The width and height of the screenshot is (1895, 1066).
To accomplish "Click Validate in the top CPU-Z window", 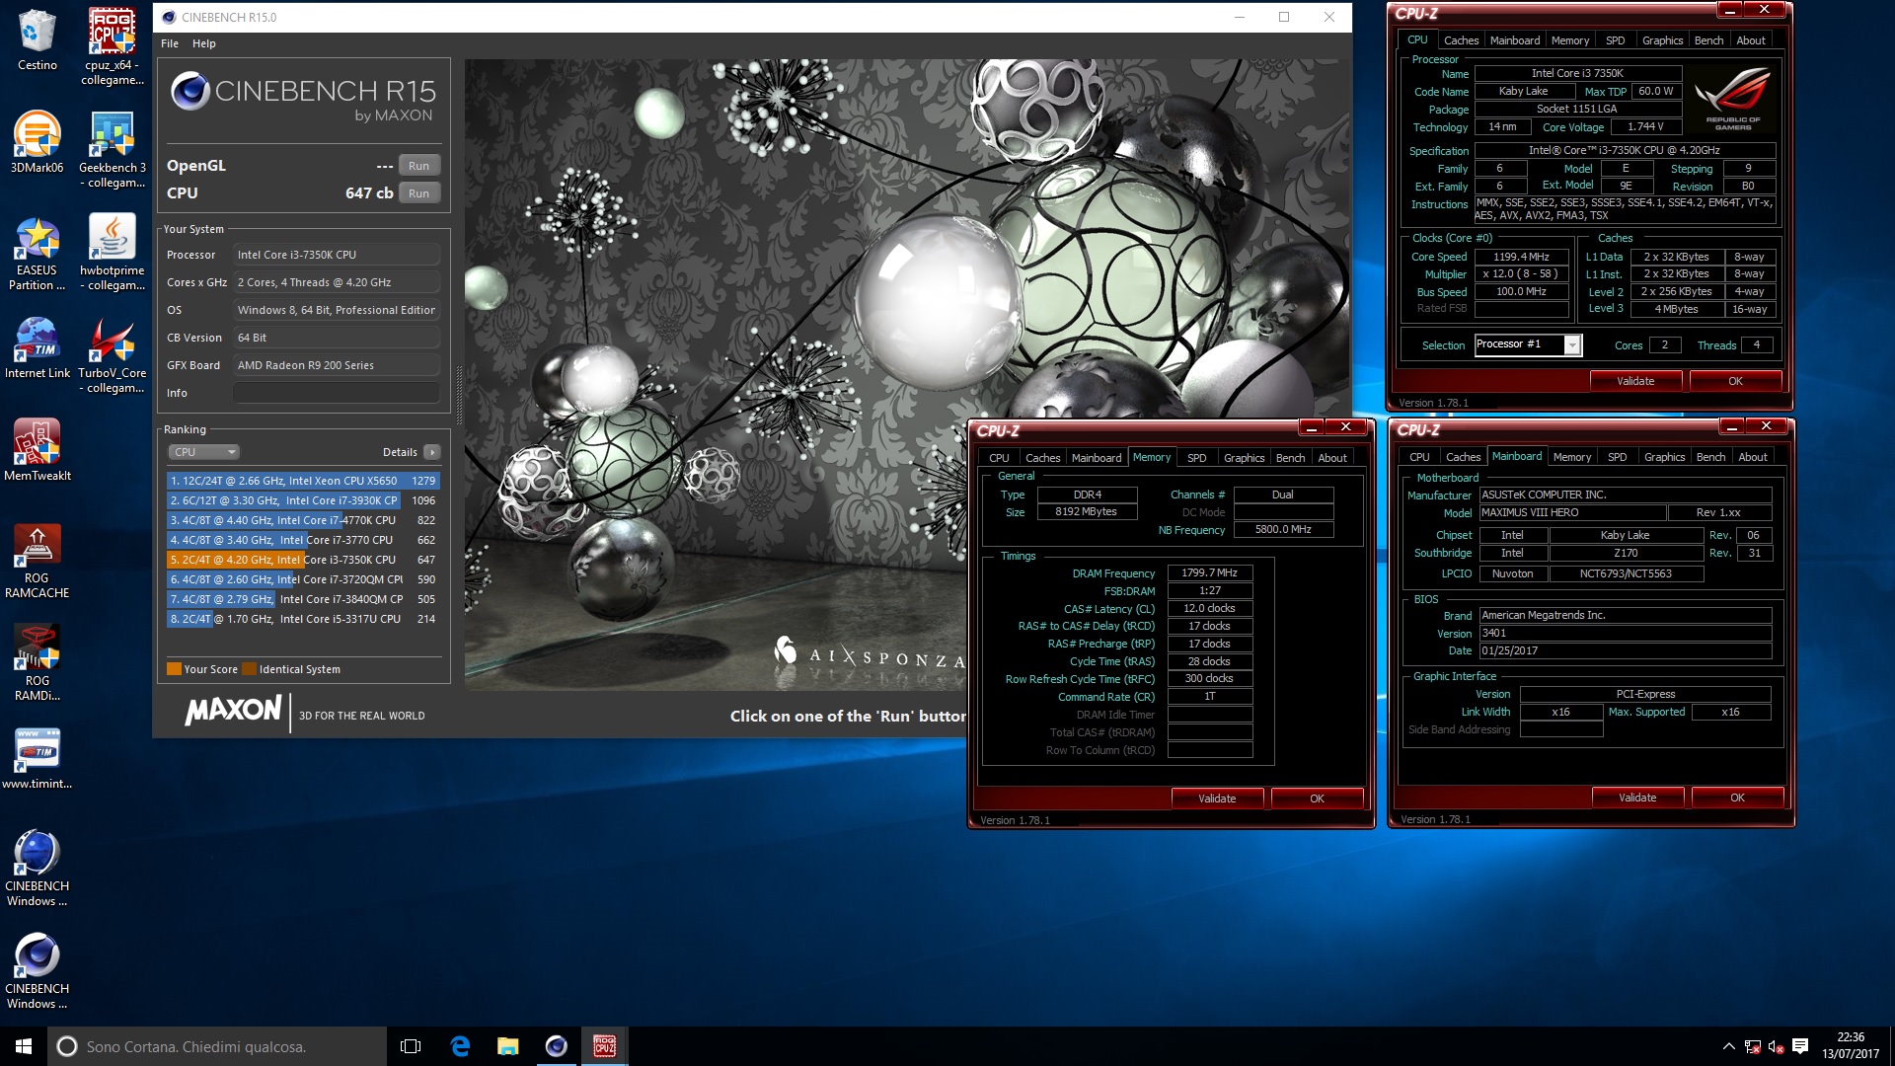I will pos(1635,381).
